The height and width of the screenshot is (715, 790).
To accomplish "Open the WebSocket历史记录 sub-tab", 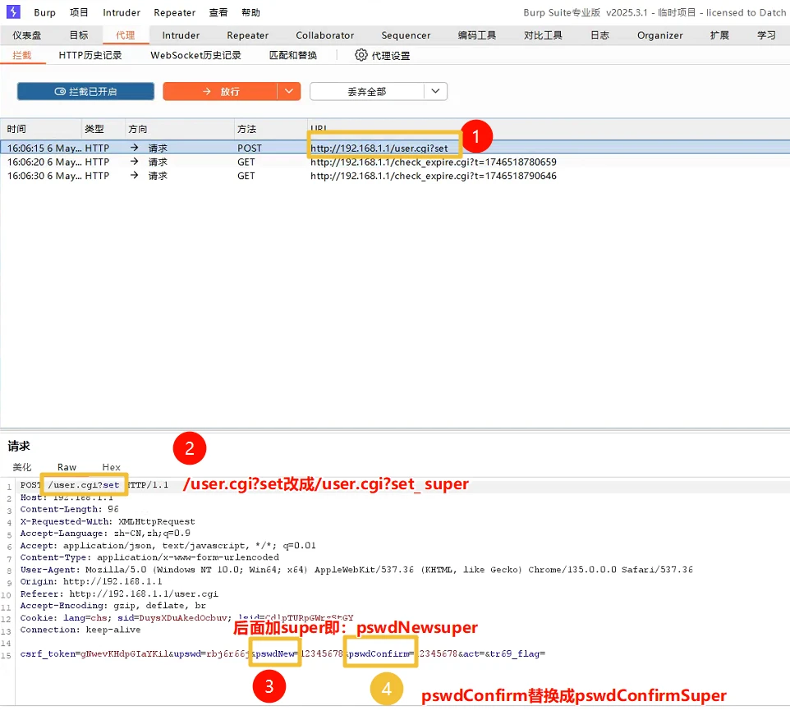I will click(x=195, y=55).
